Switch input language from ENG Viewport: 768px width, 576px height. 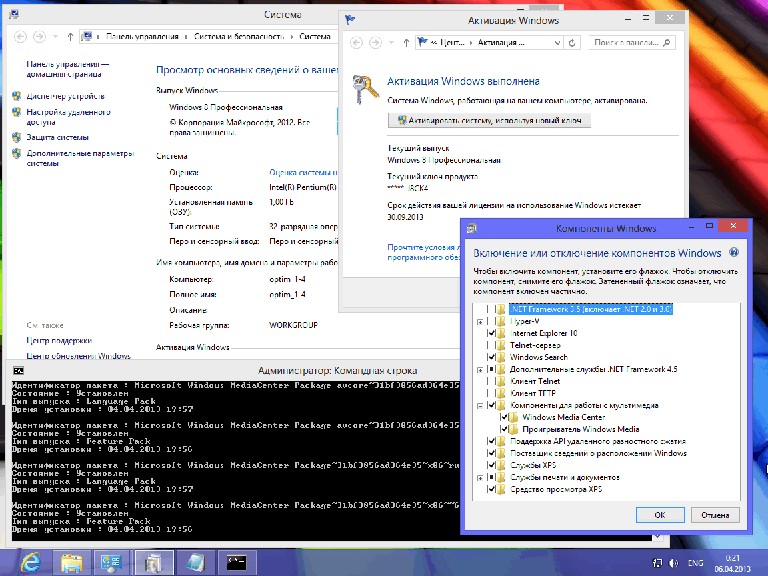coord(695,563)
